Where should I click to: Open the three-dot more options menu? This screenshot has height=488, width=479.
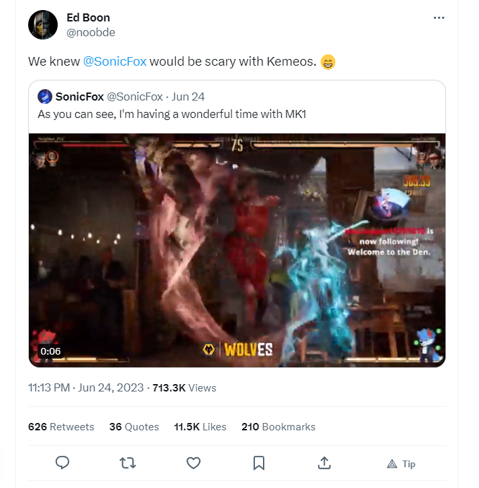439,17
